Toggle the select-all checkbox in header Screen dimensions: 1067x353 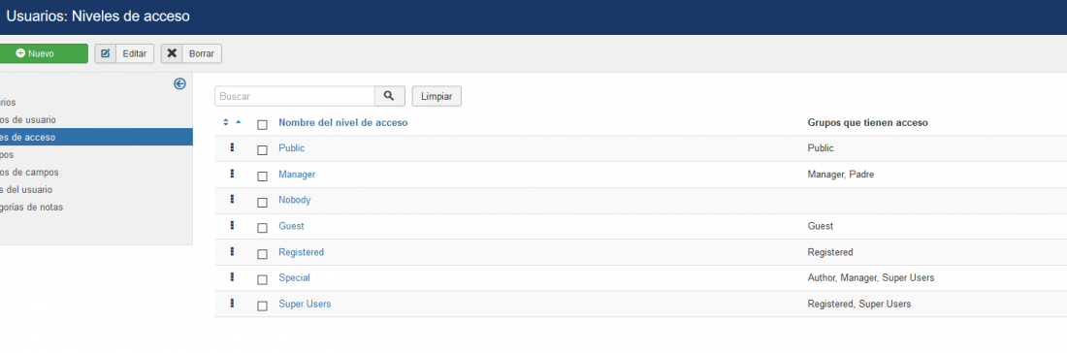click(262, 125)
